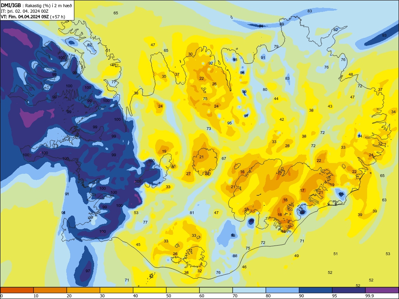Select the map value '49'
Image resolution: width=399 pixels, height=299 pixels.
click(296, 256)
